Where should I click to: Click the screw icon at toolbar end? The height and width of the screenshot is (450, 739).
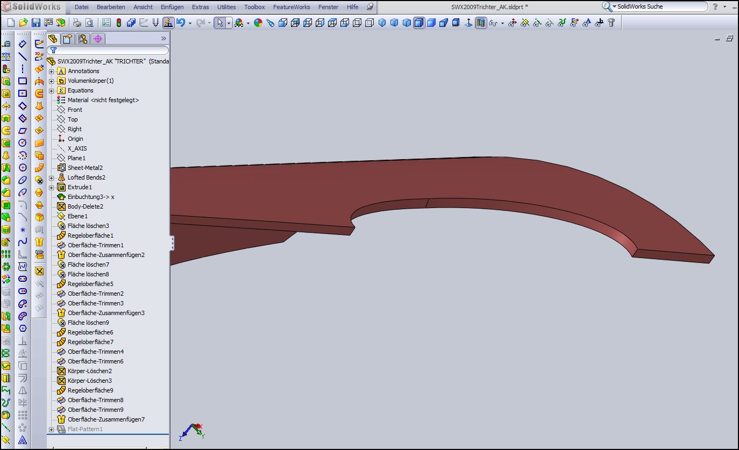click(611, 23)
